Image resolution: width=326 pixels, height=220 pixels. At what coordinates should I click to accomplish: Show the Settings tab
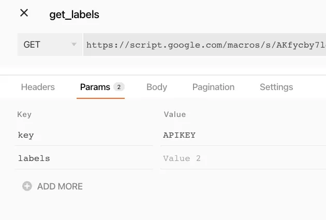point(276,87)
